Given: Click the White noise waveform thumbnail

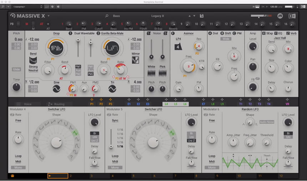Looking at the screenshot, I should coord(151,73).
